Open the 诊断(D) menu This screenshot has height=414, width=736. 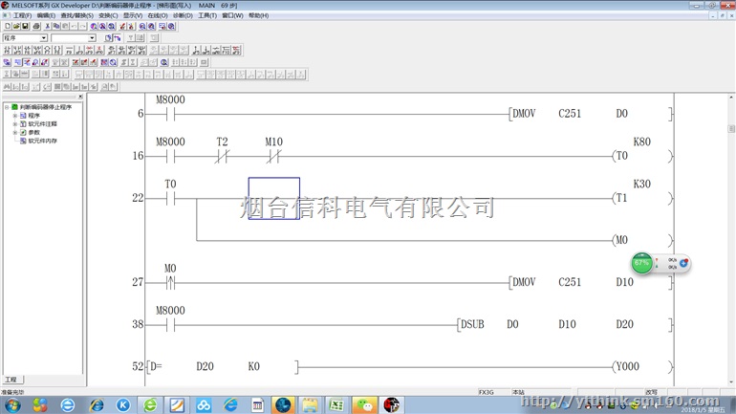pyautogui.click(x=183, y=15)
